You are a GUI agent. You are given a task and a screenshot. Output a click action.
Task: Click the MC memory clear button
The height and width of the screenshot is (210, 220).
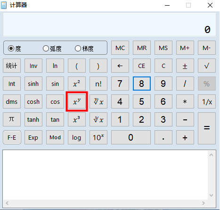[x=120, y=48]
